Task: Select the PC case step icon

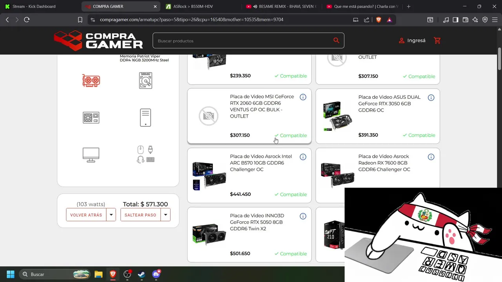Action: click(x=146, y=117)
